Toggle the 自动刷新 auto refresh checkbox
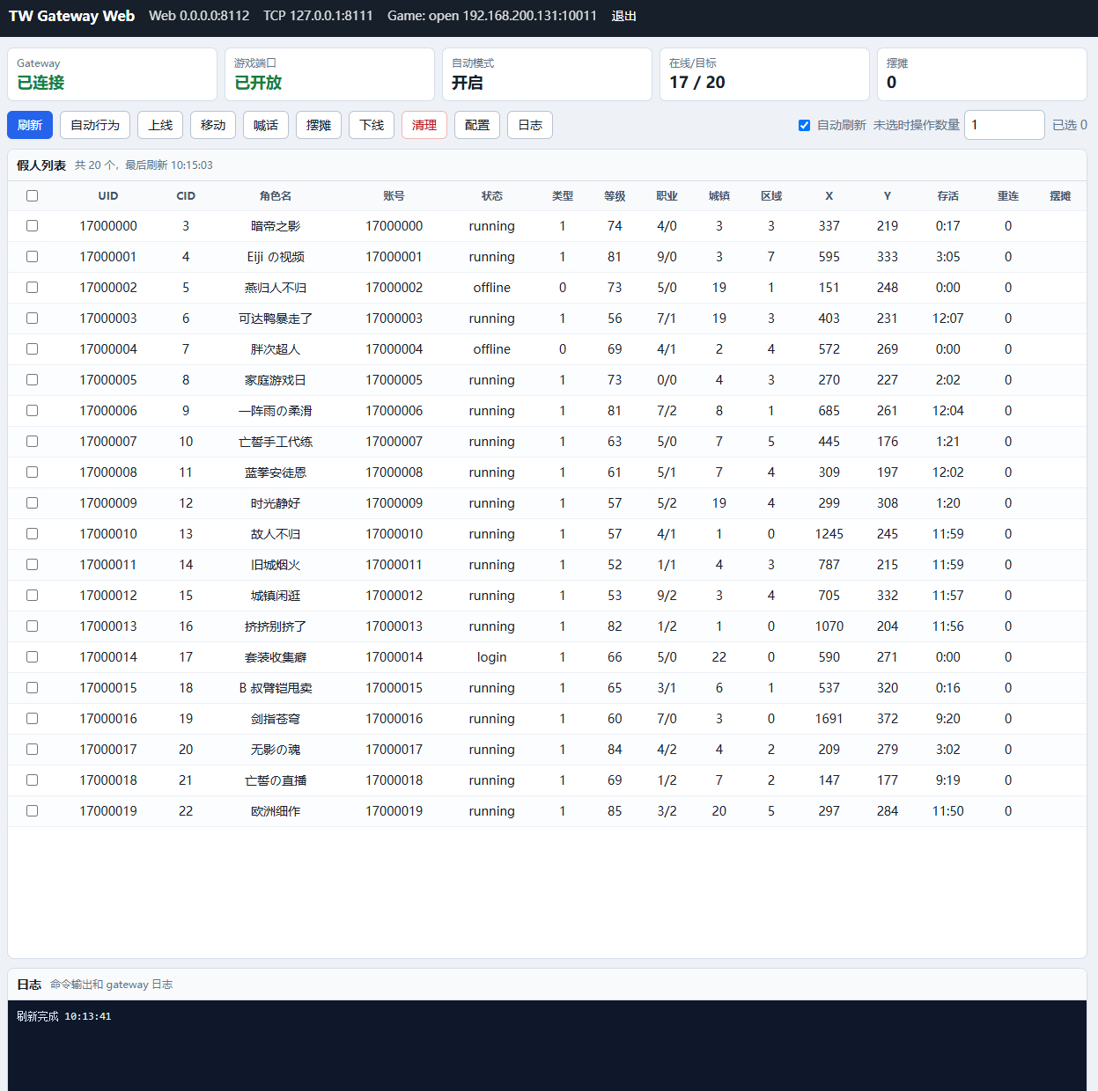This screenshot has width=1098, height=1091. point(804,125)
